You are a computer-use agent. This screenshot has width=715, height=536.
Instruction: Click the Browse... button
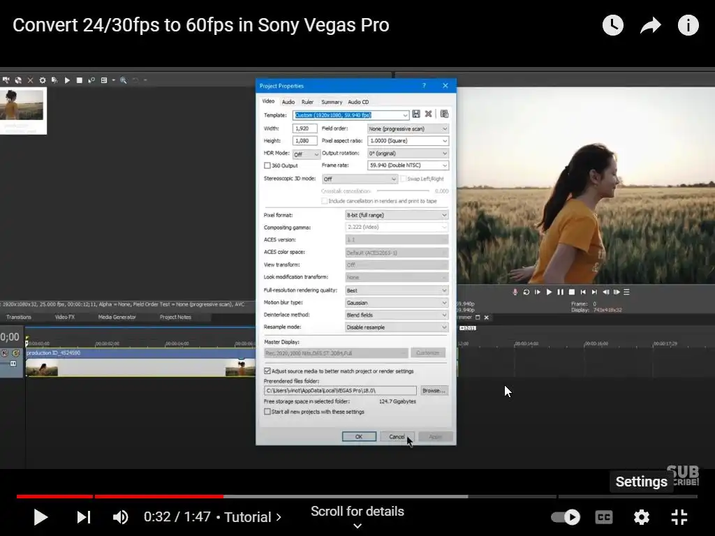pos(434,391)
